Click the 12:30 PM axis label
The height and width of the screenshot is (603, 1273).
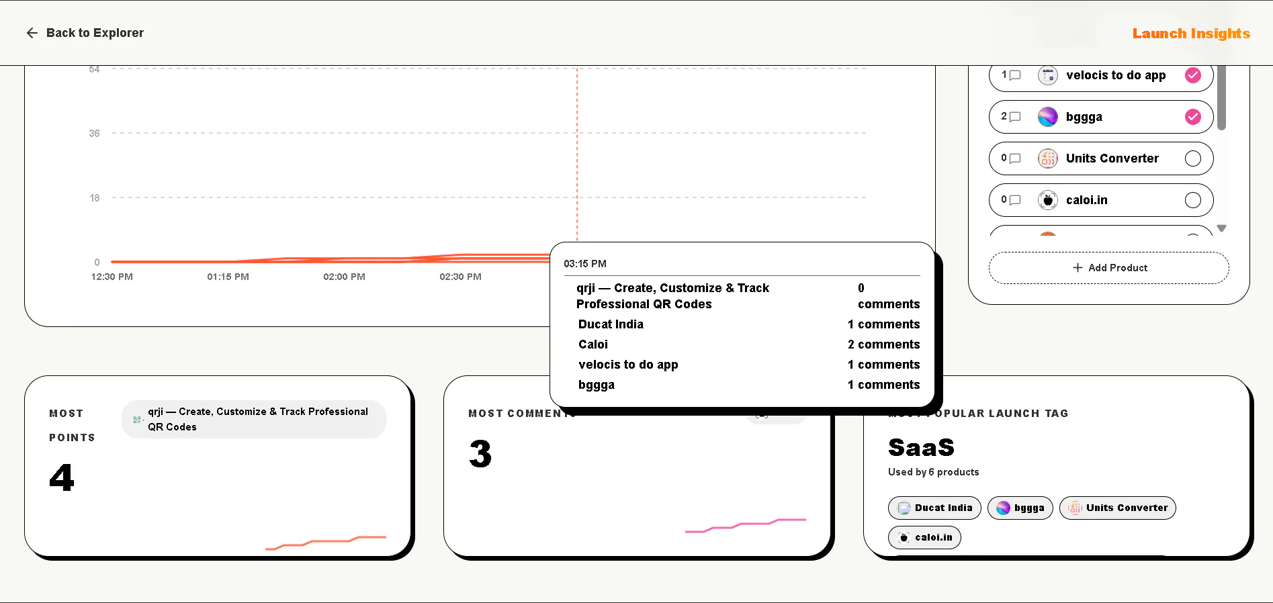(x=112, y=277)
